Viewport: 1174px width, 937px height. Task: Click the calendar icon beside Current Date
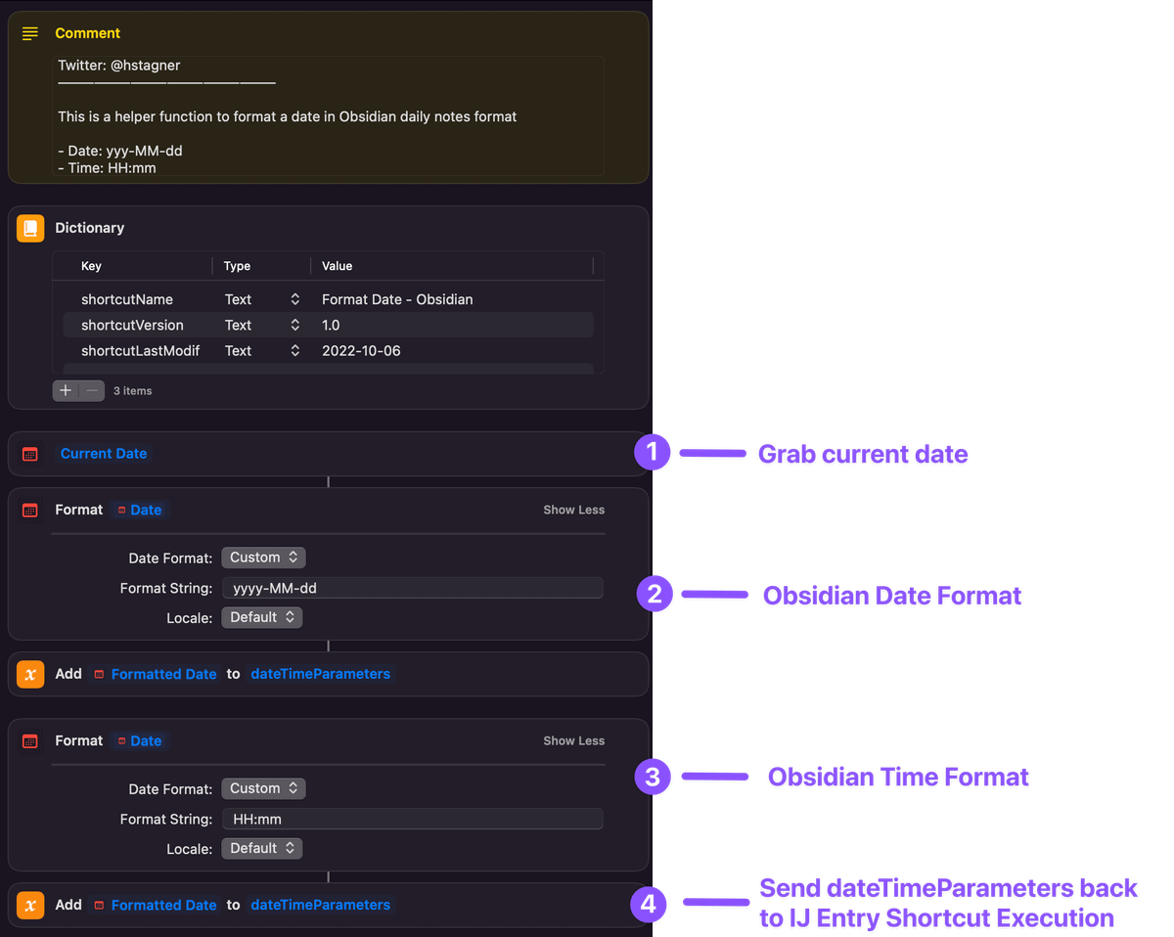30,454
